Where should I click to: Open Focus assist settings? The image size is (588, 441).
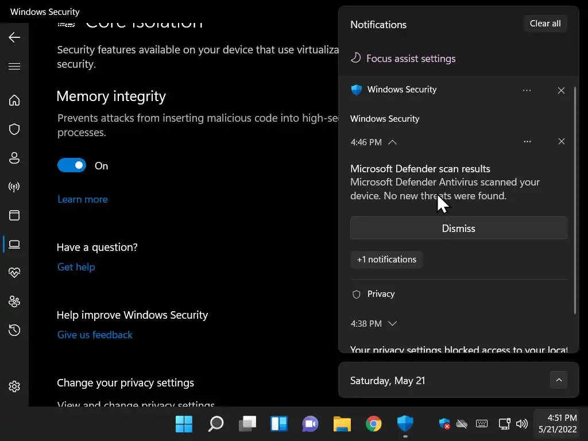[403, 59]
